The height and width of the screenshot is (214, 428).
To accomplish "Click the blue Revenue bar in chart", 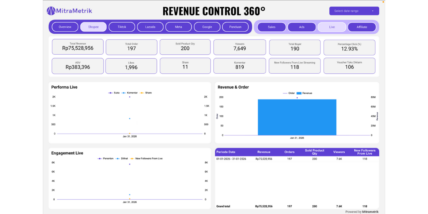I will (x=297, y=117).
